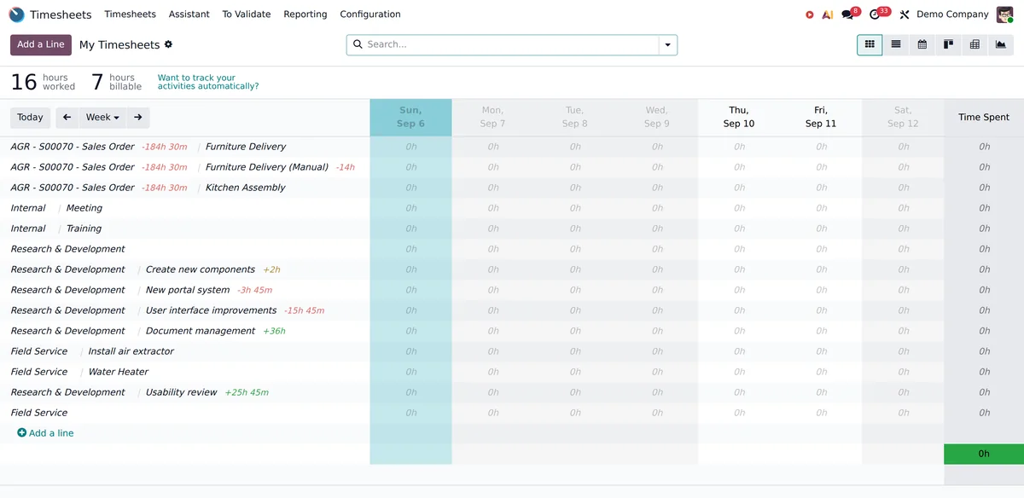Image resolution: width=1024 pixels, height=498 pixels.
Task: Click the 'Document management' row label
Action: (x=201, y=331)
